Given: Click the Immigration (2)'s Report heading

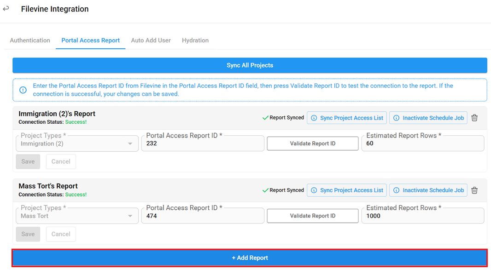Looking at the screenshot, I should pos(57,114).
